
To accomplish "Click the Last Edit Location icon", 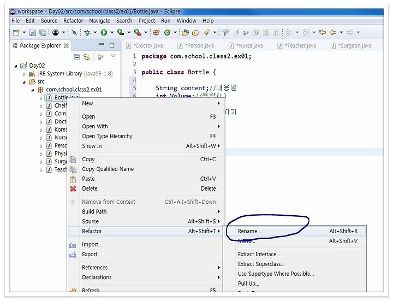I will [x=323, y=32].
